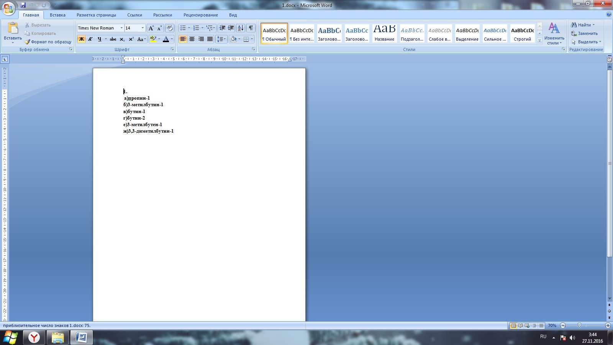
Task: Sort text using the sort icon
Action: click(x=240, y=28)
